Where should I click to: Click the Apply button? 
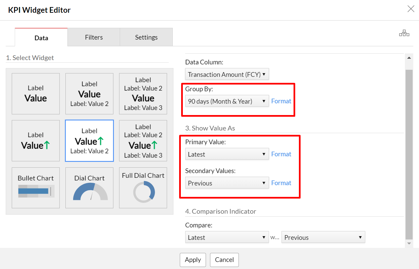[193, 260]
